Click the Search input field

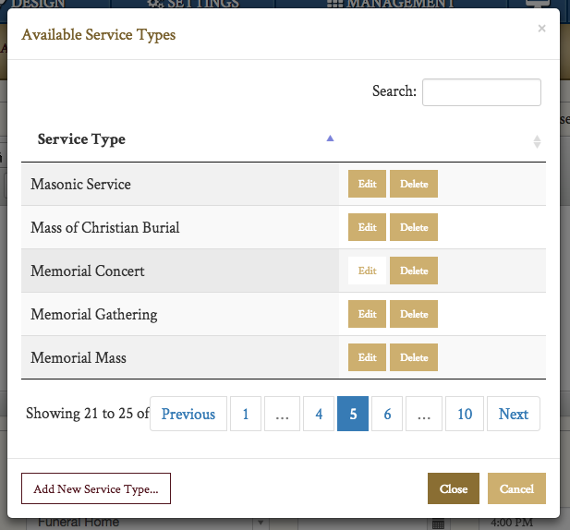[480, 91]
